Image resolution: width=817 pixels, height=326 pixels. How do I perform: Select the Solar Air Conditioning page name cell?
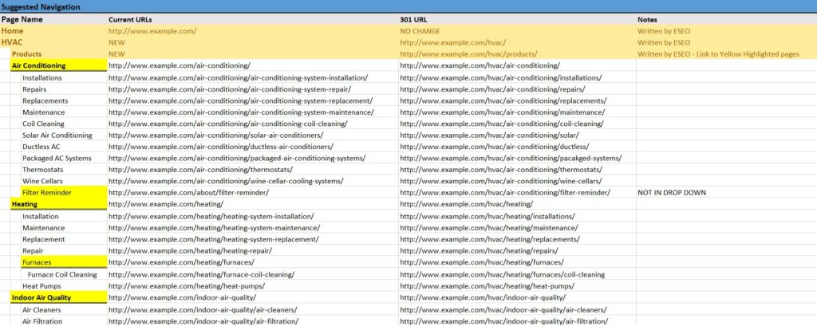57,136
